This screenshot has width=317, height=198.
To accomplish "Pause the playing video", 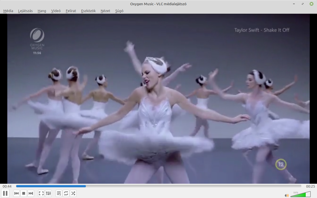I will 5,193.
